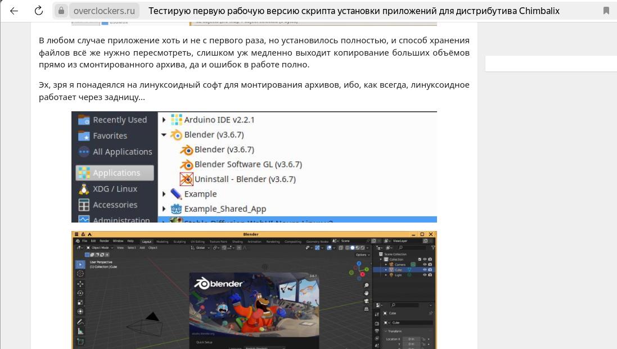Disable Light in renders camera icon
This screenshot has height=349, width=617.
click(430, 275)
